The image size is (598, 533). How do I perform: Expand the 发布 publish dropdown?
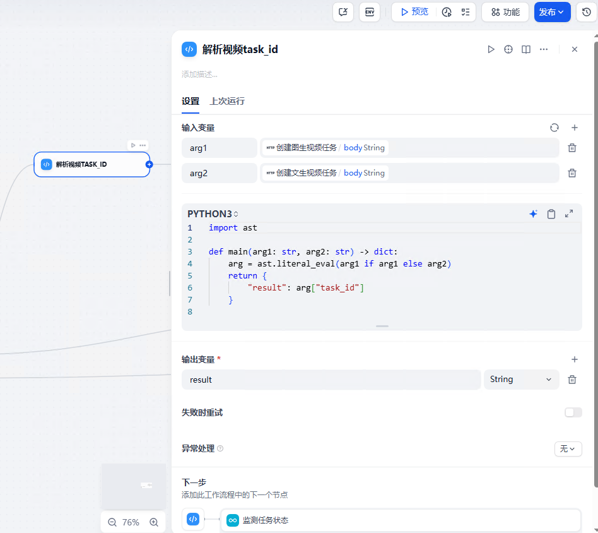click(552, 12)
